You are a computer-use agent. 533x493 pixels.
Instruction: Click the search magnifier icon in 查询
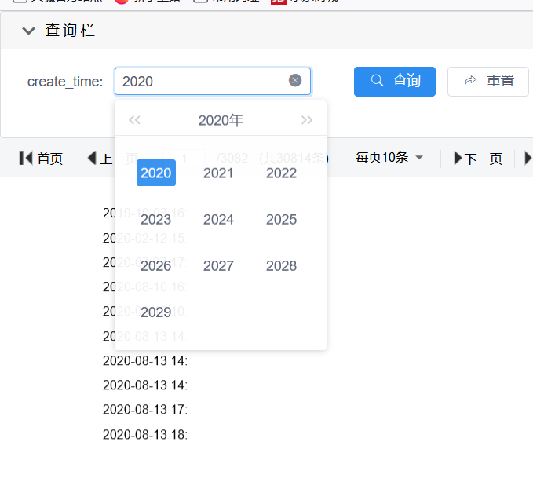click(x=377, y=81)
